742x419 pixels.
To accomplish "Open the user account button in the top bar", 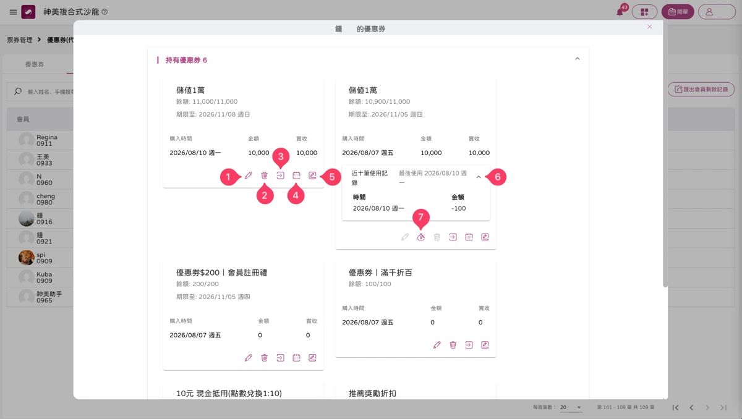I will pos(717,12).
